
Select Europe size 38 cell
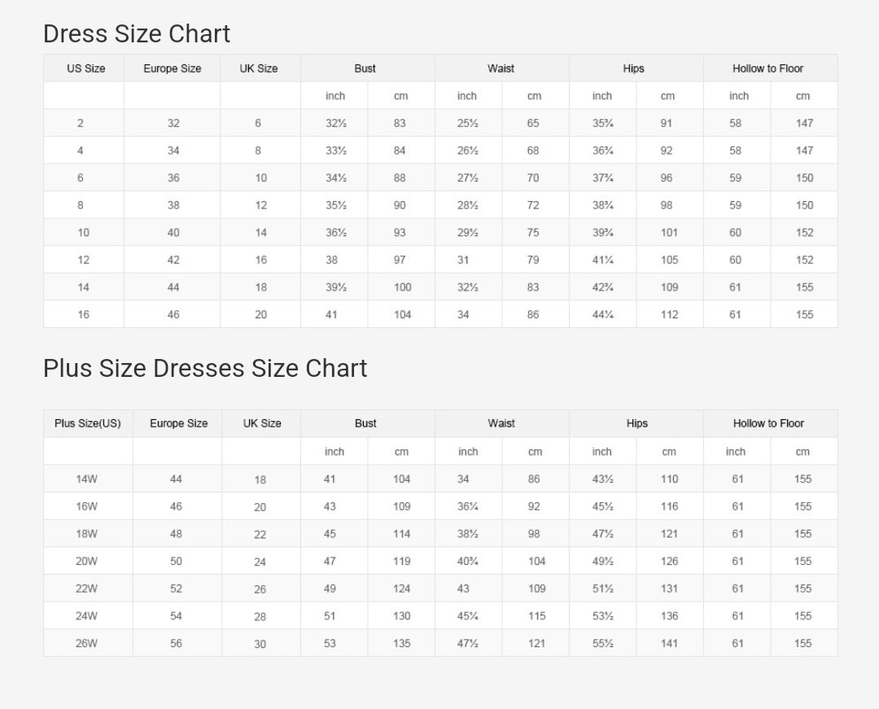point(173,205)
